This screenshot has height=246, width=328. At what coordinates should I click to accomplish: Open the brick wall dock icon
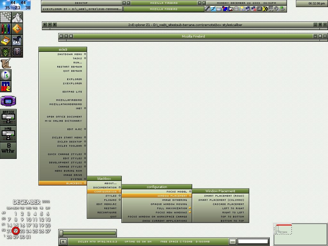(6, 17)
